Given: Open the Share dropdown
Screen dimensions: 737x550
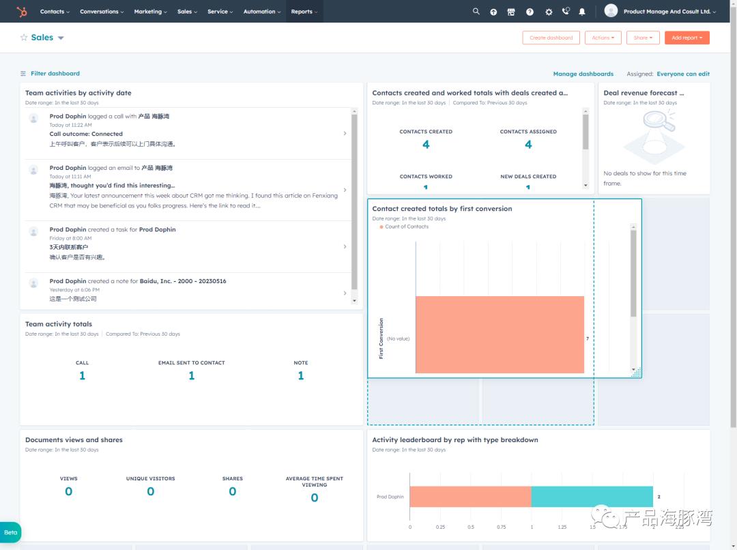Looking at the screenshot, I should click(x=643, y=38).
